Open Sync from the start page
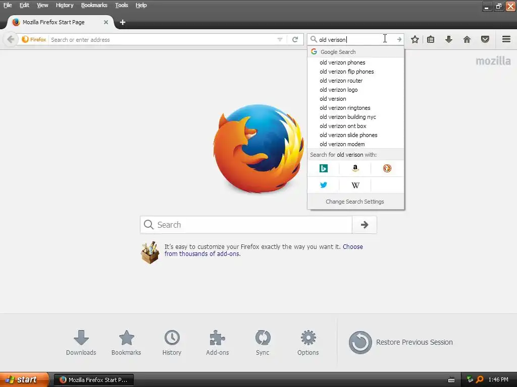The width and height of the screenshot is (517, 387). [x=263, y=343]
